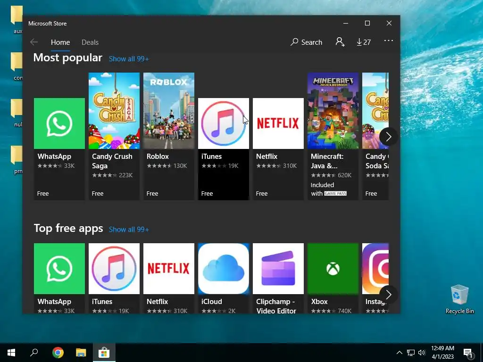Open the network icon in system tray
The height and width of the screenshot is (362, 483).
(411, 353)
